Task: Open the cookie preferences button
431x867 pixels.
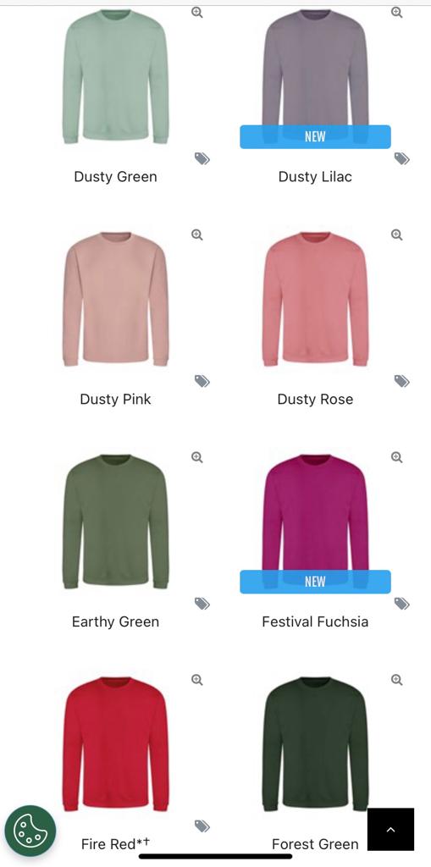Action: tap(30, 831)
